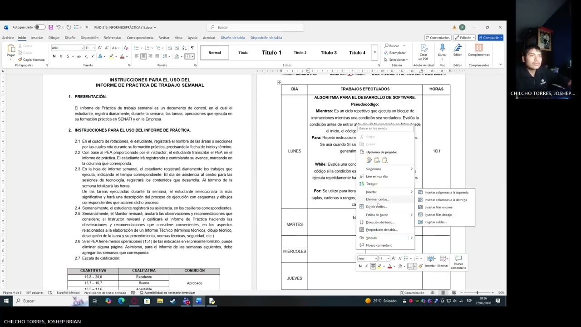
Task: Choose Dividir celdas in context menu
Action: (x=385, y=207)
